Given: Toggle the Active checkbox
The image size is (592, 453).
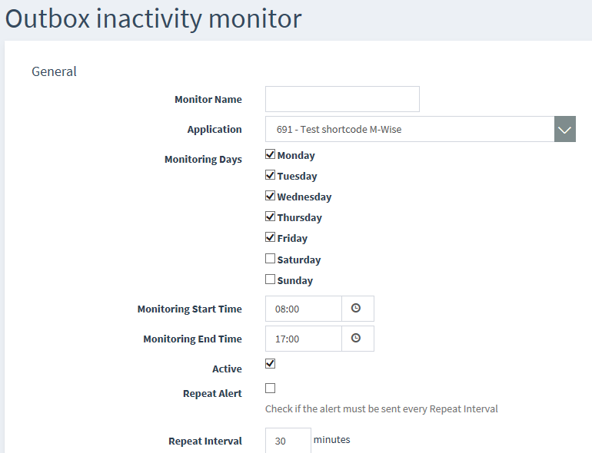Looking at the screenshot, I should [270, 364].
